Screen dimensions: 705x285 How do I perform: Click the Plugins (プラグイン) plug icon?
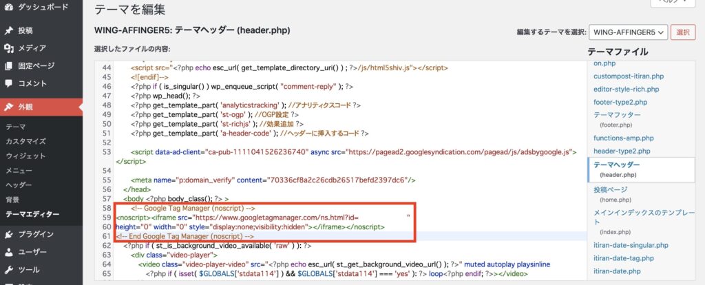8,234
